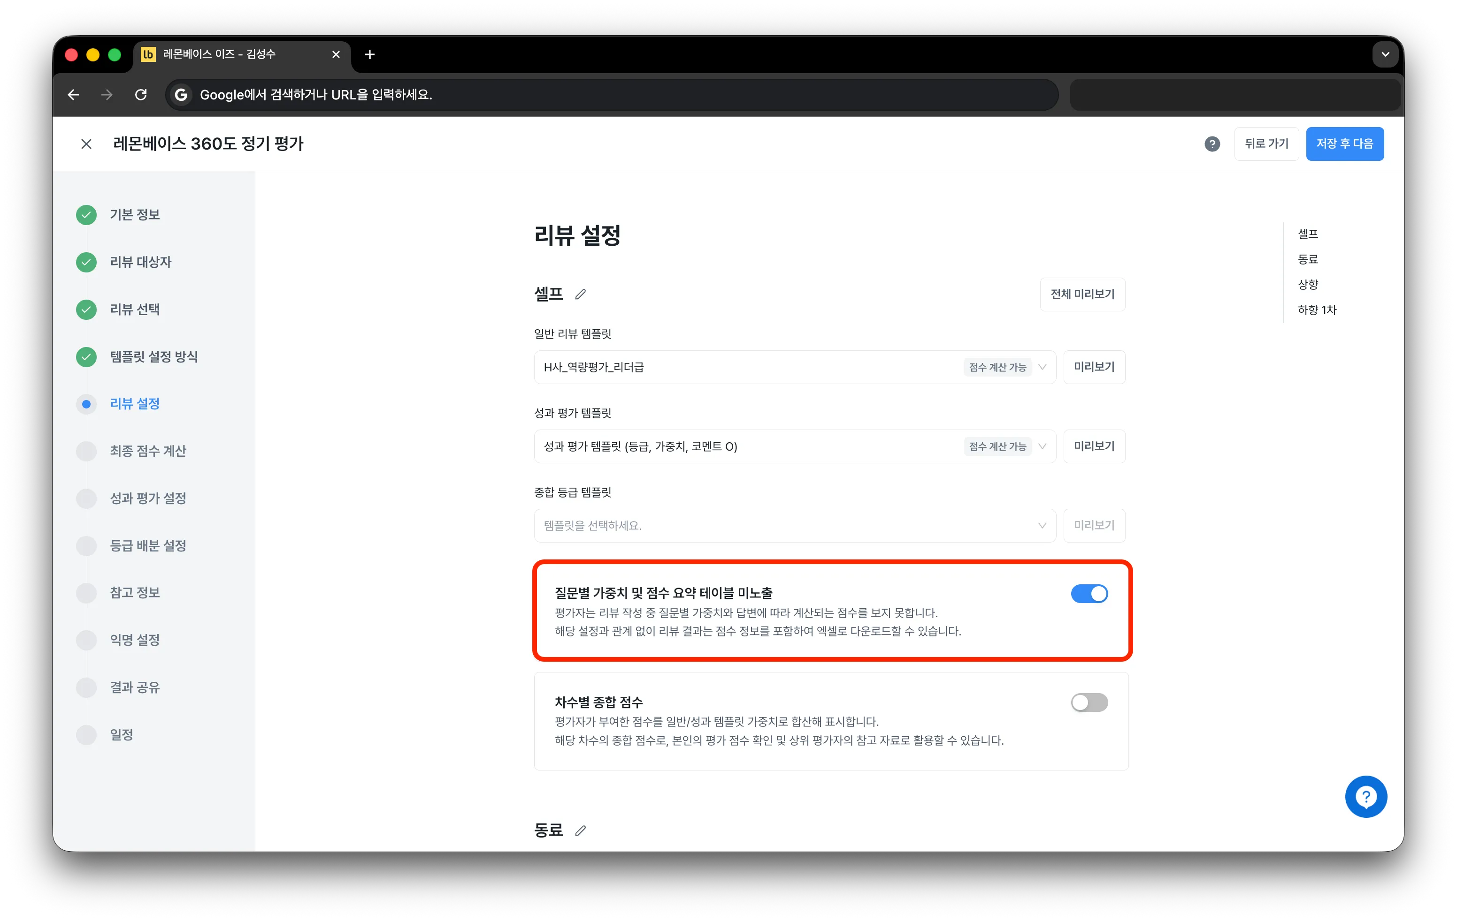Click the green check icon next to 리뷰 대상자

(x=86, y=262)
